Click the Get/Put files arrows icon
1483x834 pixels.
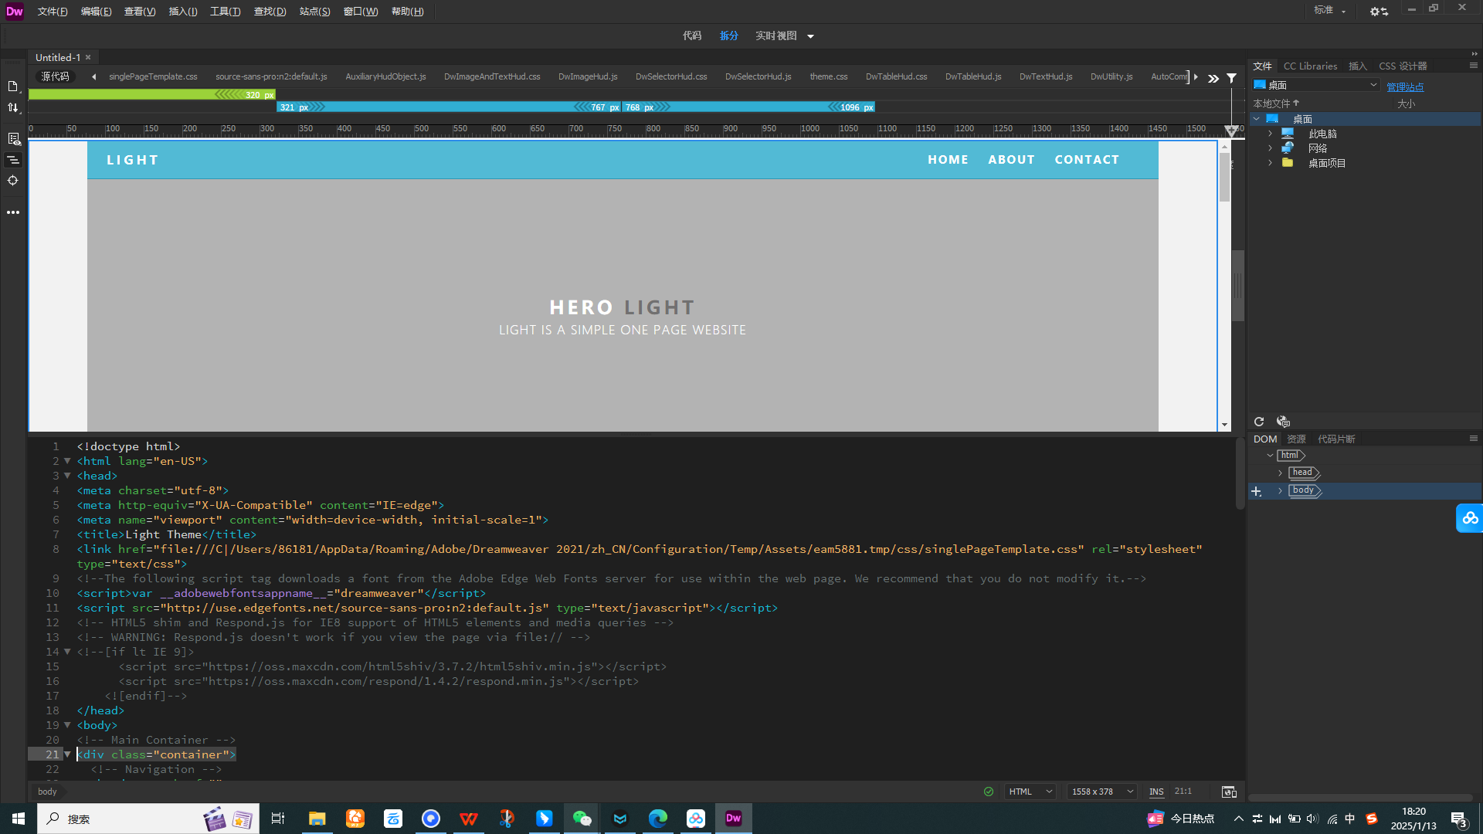[x=13, y=108]
